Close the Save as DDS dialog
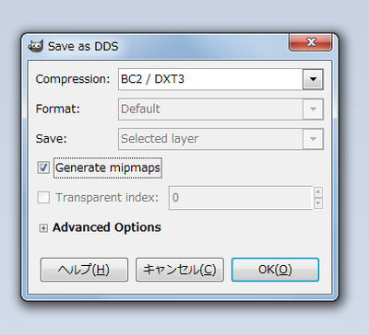The height and width of the screenshot is (335, 369). (x=311, y=43)
